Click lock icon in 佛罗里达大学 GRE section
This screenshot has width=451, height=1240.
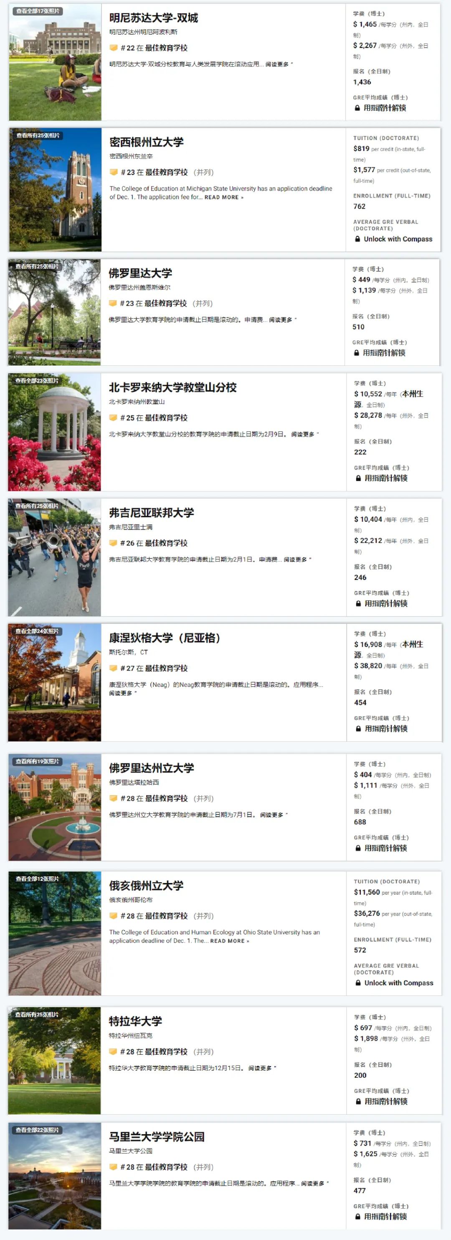coord(356,353)
